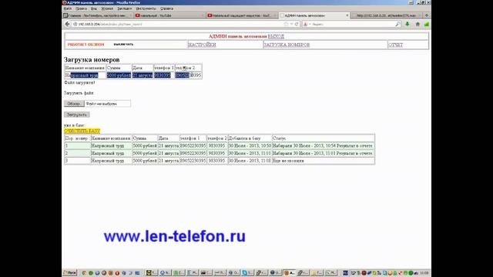The height and width of the screenshot is (277, 493).
Task: Go to the browser home page icon
Action: click(418, 24)
